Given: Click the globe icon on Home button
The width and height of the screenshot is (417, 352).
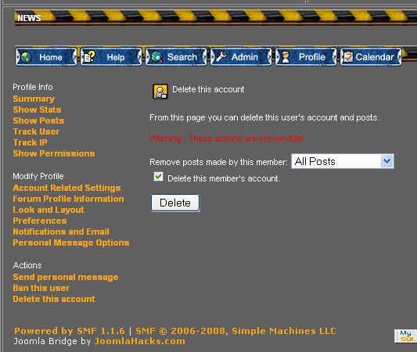Looking at the screenshot, I should [27, 57].
